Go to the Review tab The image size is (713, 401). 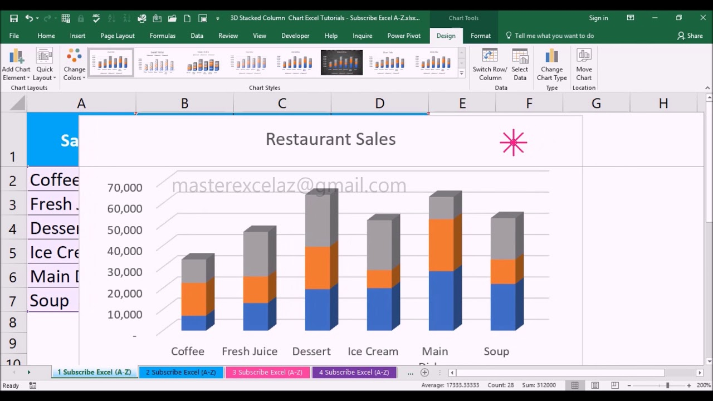click(x=228, y=36)
